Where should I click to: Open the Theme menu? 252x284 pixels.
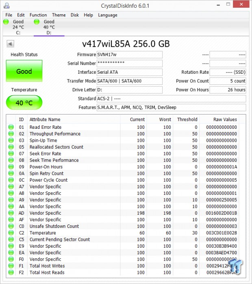pos(59,15)
